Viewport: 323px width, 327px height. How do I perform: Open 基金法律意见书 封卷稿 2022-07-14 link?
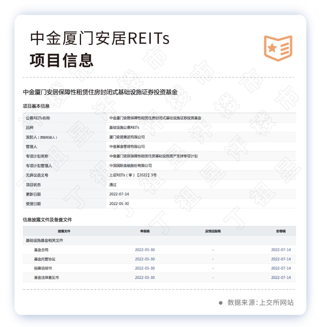[281, 278]
